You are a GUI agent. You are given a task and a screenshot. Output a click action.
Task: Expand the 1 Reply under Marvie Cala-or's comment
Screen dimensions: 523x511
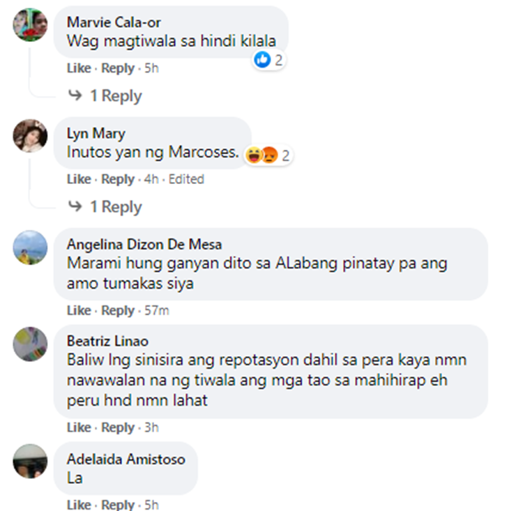116,96
